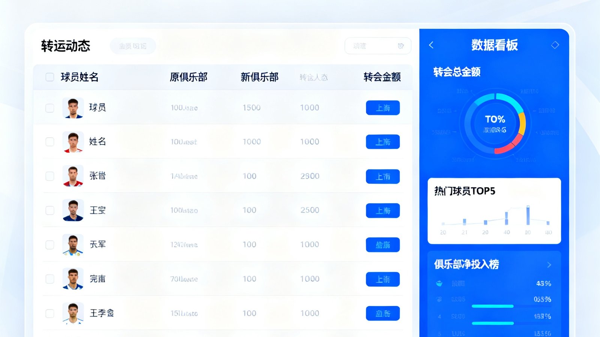The image size is (600, 337).
Task: Click the search input field at top
Action: point(378,46)
